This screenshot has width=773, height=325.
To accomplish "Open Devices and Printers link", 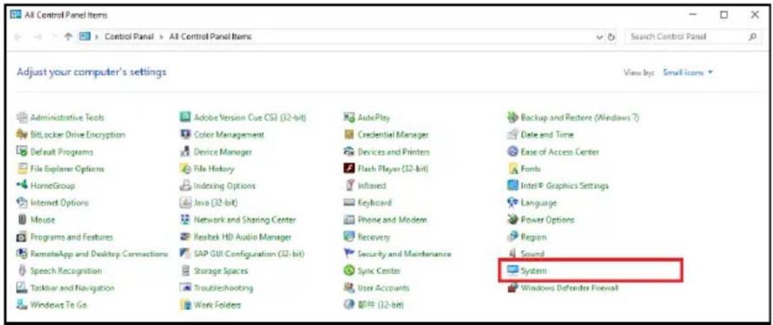I will tap(393, 152).
